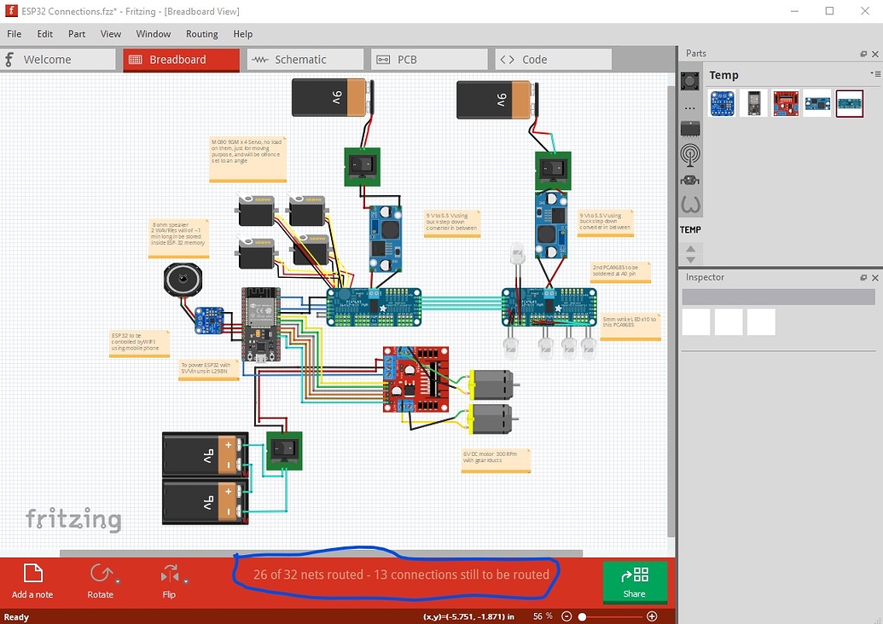Select the ESP32 board part thumbnail in Parts
Screen dimensions: 883x624
[x=753, y=103]
